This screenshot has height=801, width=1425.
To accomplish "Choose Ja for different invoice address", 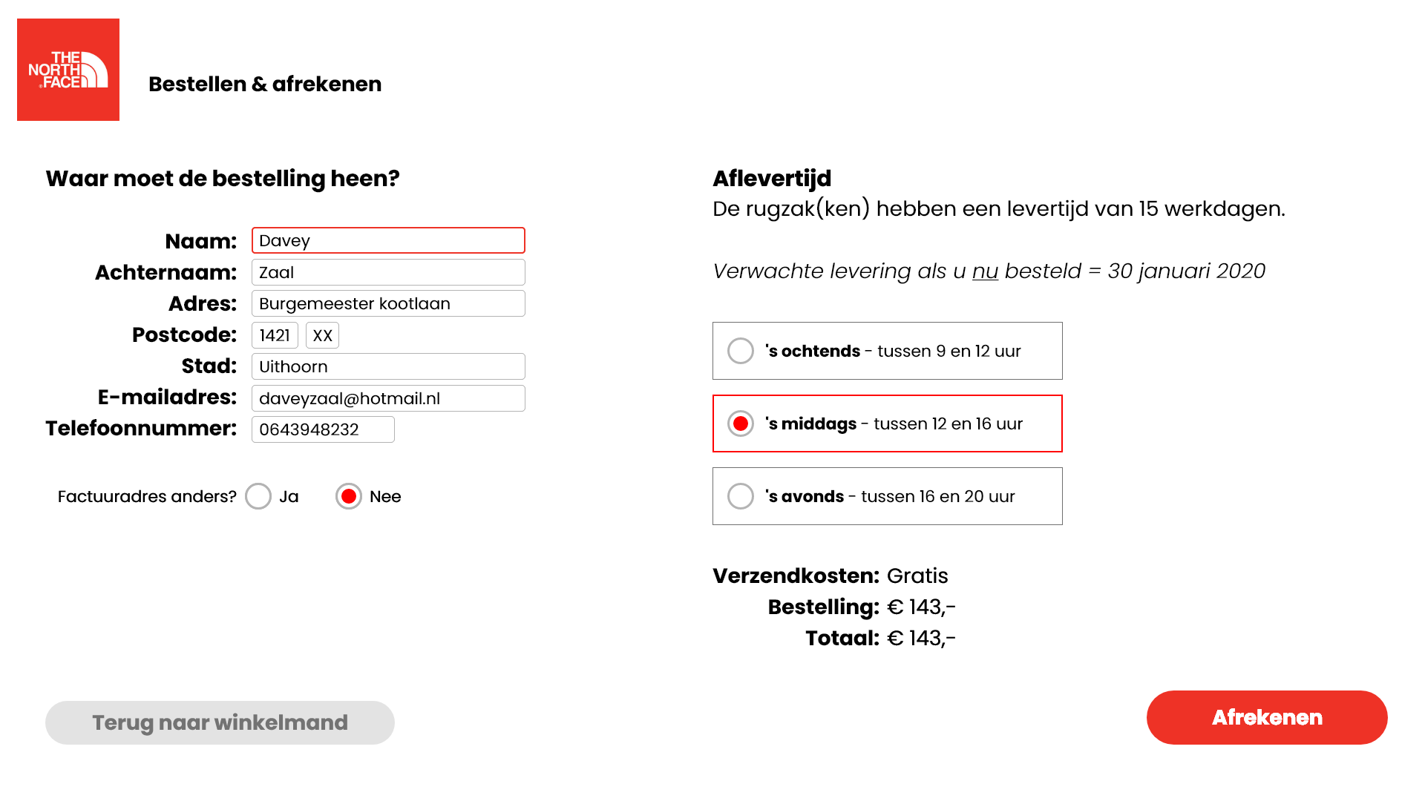I will tap(258, 496).
